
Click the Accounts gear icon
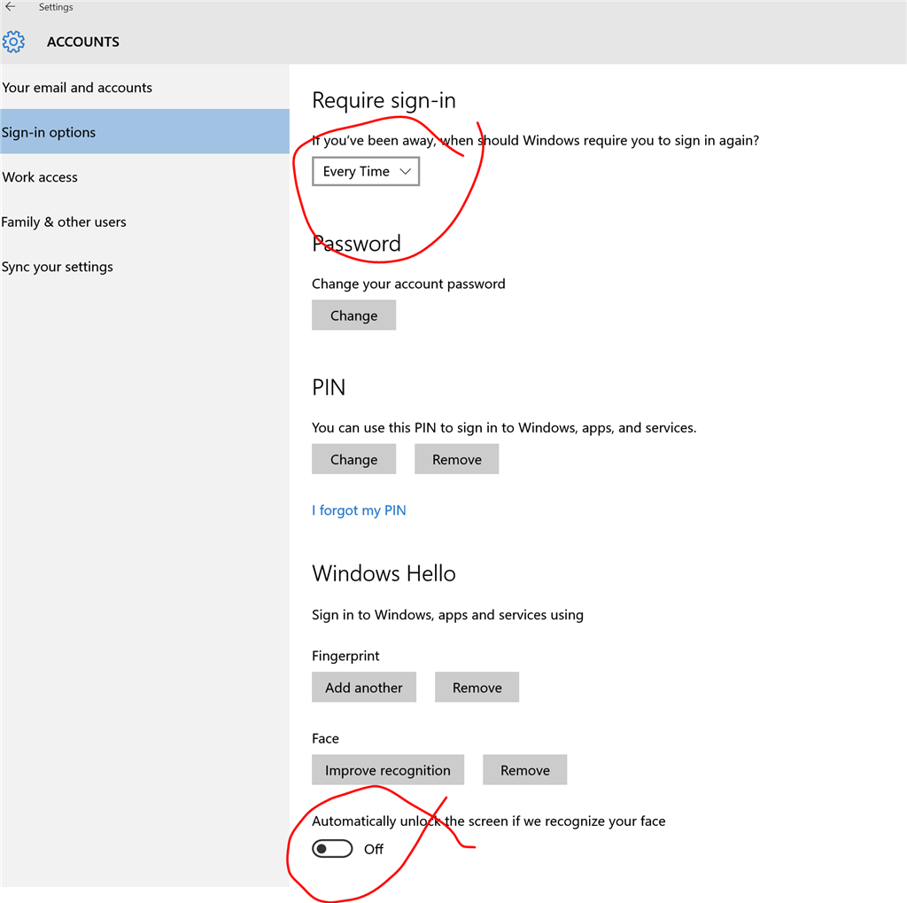point(13,42)
